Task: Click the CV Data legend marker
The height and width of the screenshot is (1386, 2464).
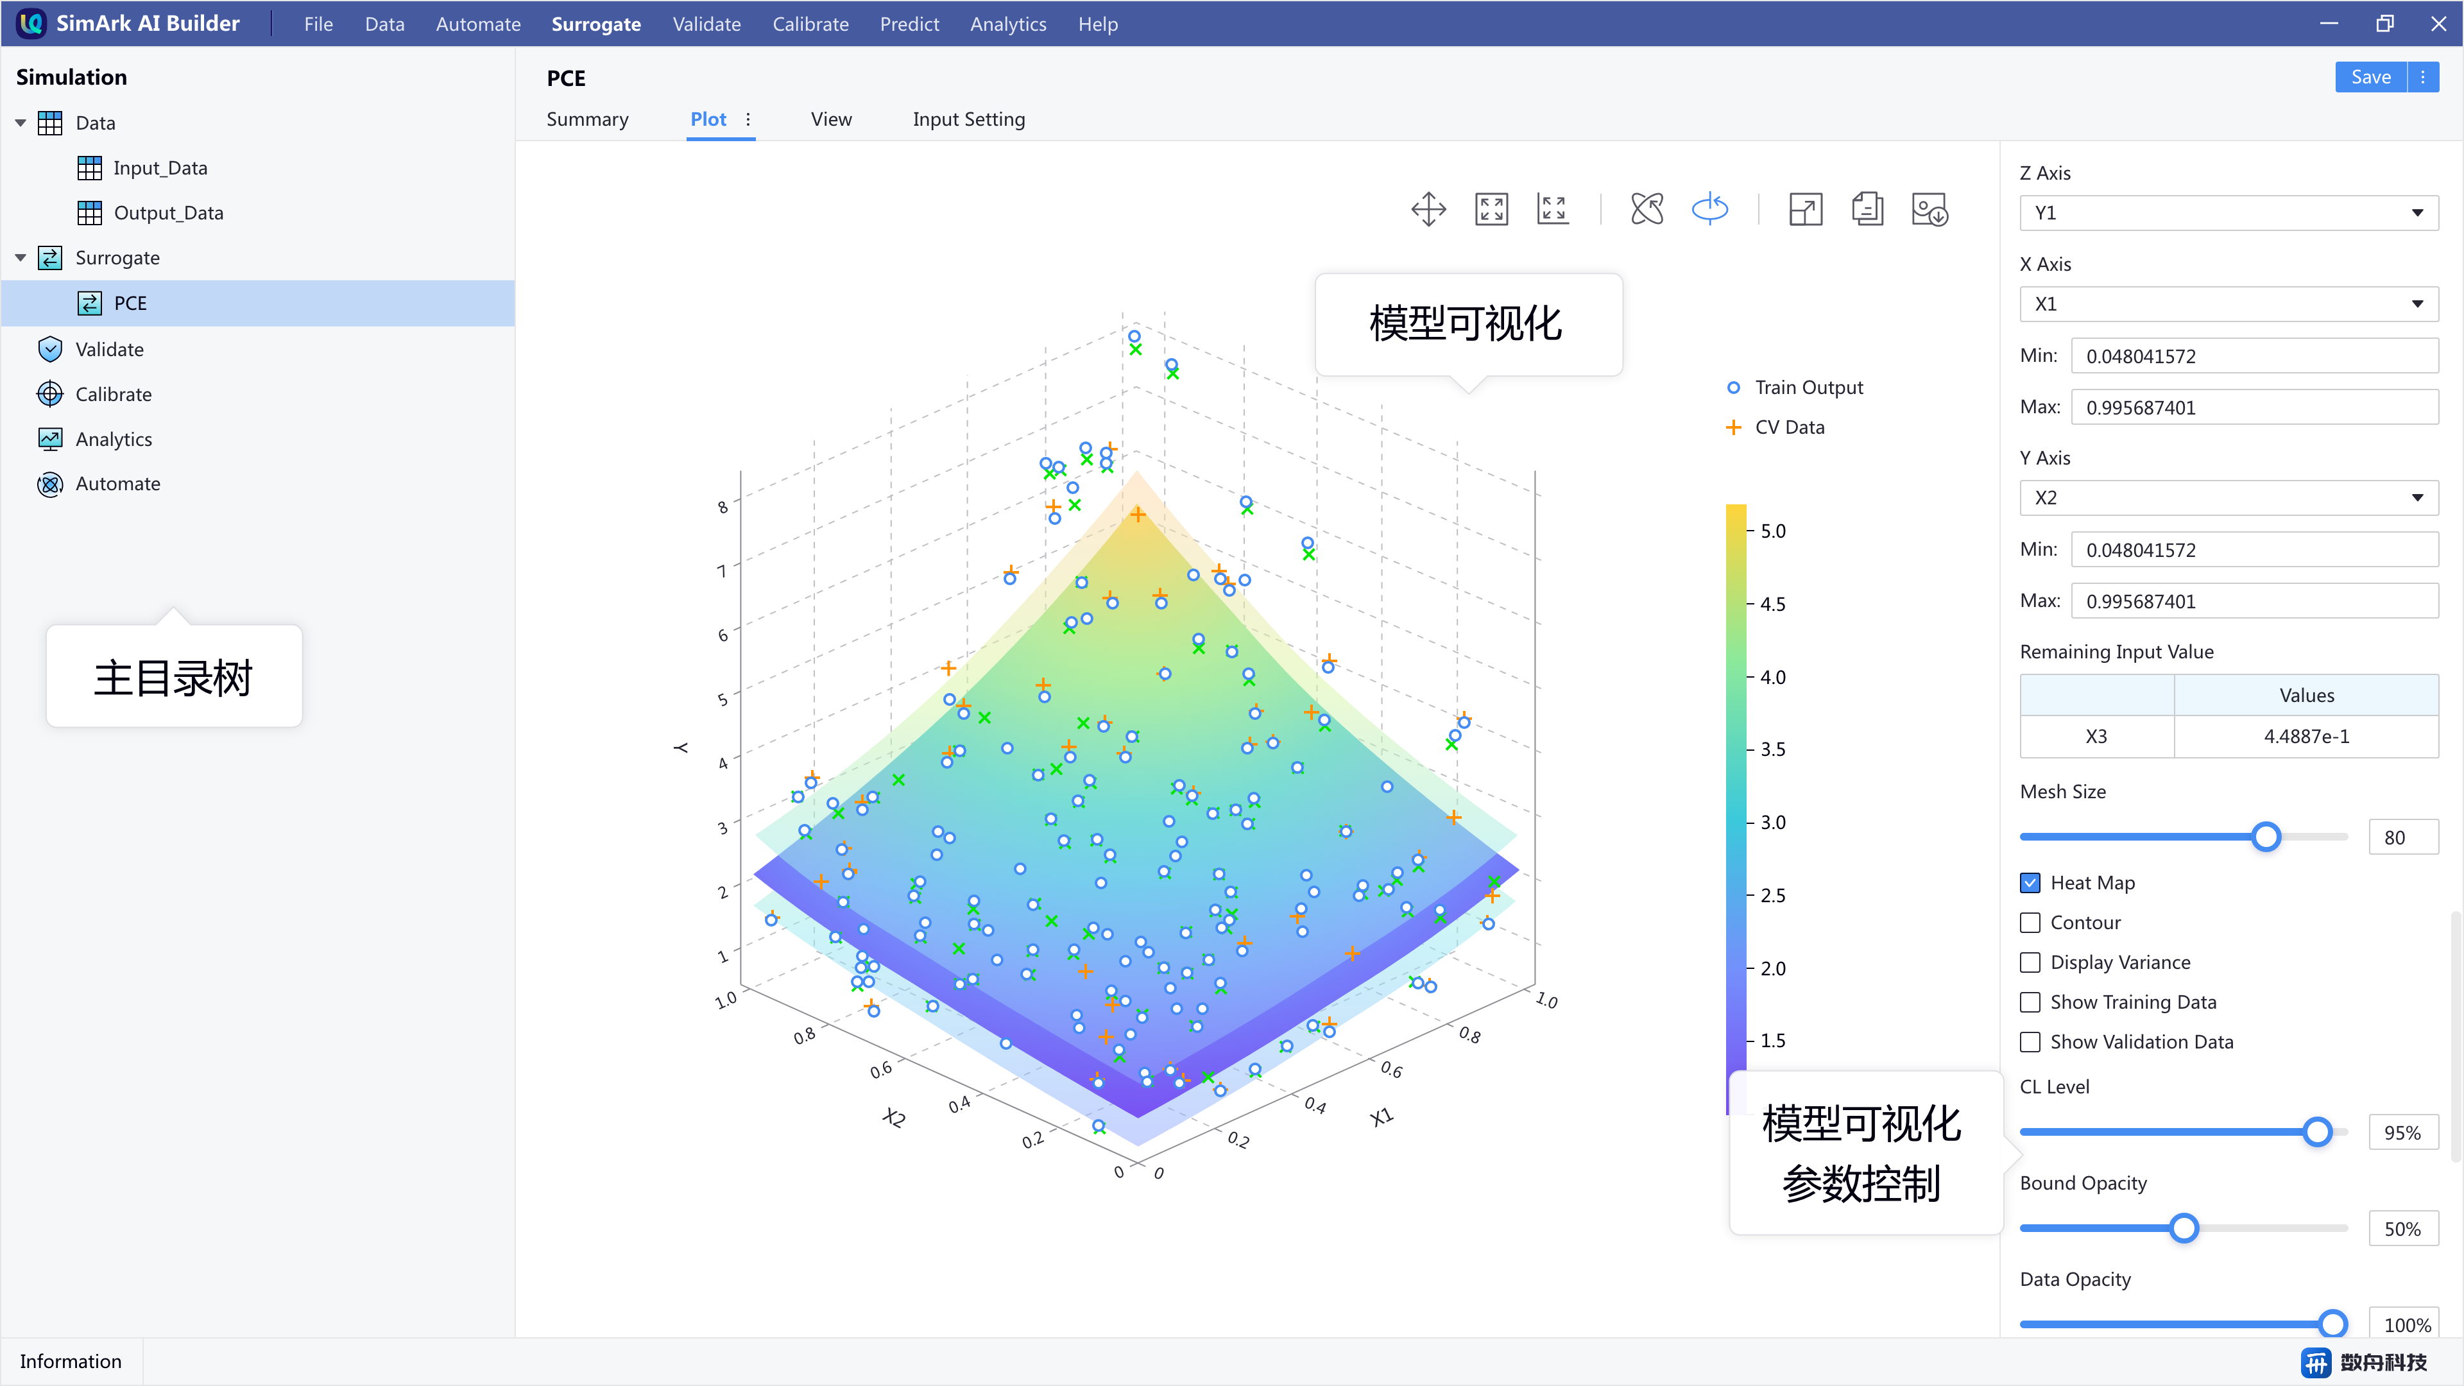Action: click(x=1733, y=427)
